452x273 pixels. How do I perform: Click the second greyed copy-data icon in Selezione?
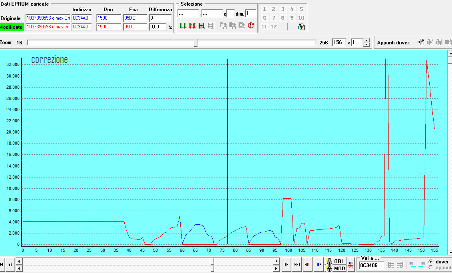(232, 26)
